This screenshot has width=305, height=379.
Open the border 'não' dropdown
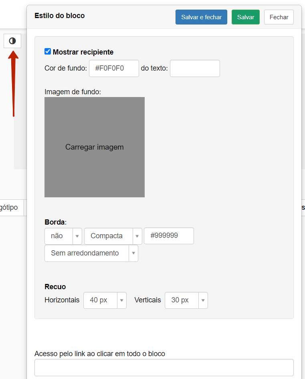click(59, 236)
